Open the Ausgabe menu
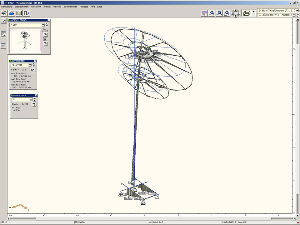This screenshot has width=300, height=225. click(84, 7)
